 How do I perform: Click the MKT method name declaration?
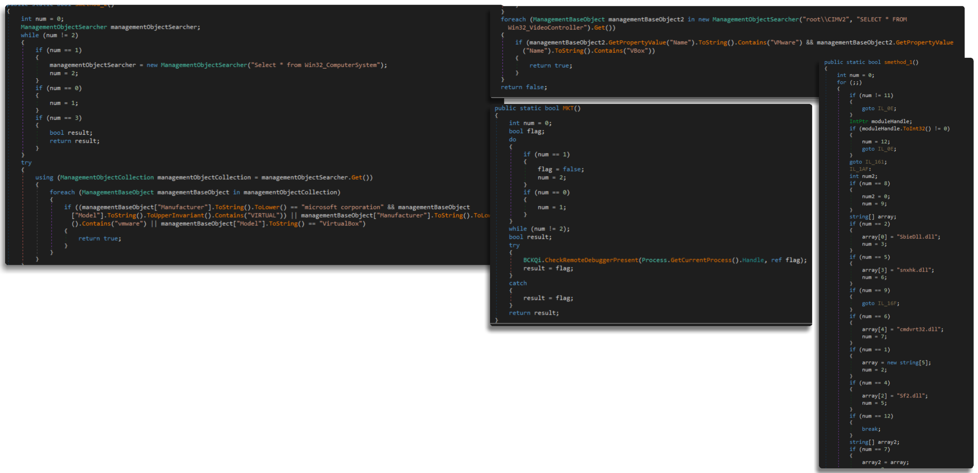click(568, 108)
